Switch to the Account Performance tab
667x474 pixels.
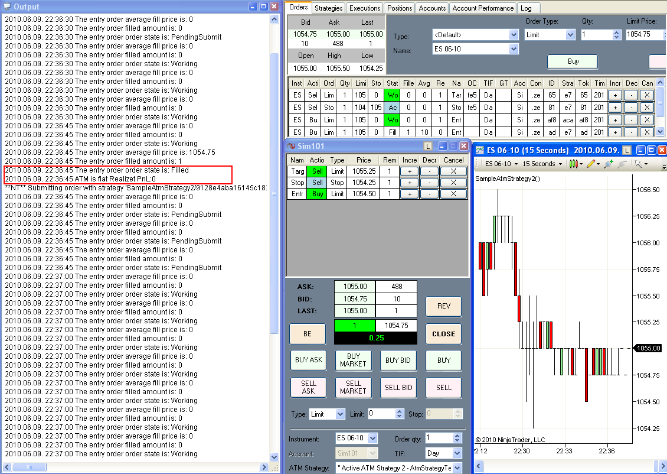coord(483,8)
